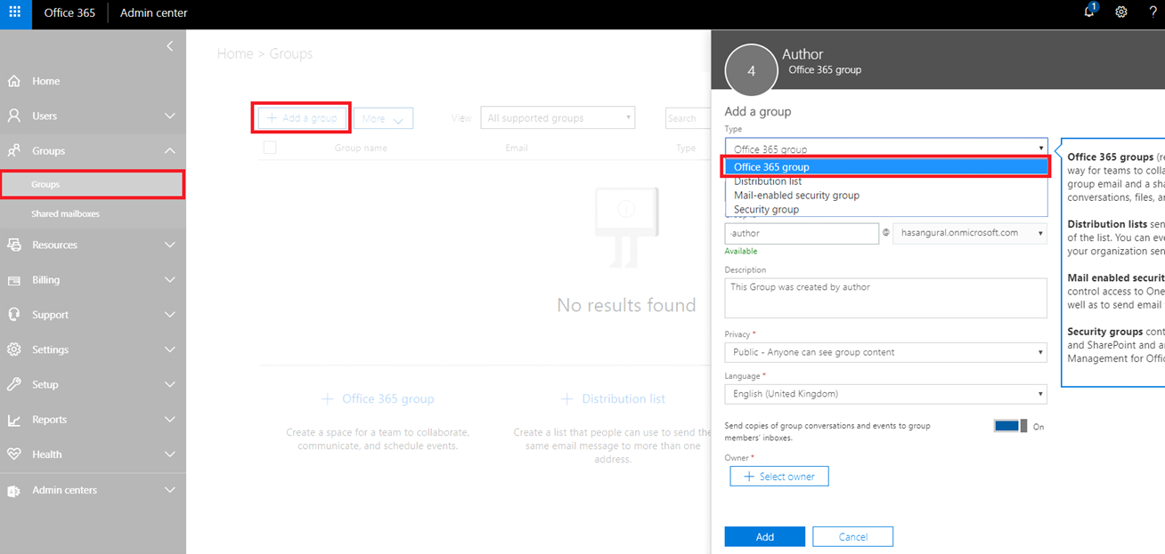Choose Distribution list option
Screen dimensions: 1165x554
pyautogui.click(x=885, y=181)
